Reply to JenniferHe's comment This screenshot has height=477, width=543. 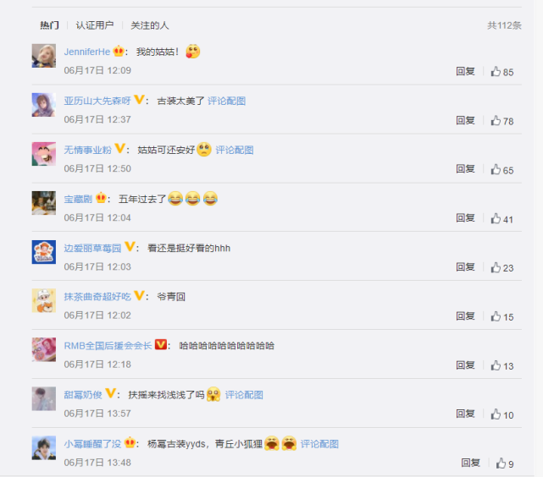tap(465, 71)
